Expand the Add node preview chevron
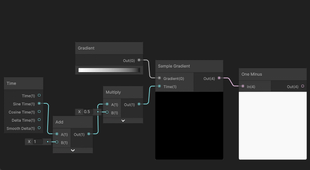This screenshot has height=170, width=310. pyautogui.click(x=73, y=150)
